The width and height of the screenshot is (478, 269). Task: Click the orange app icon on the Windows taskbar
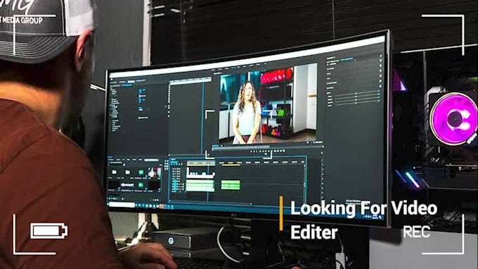162,206
